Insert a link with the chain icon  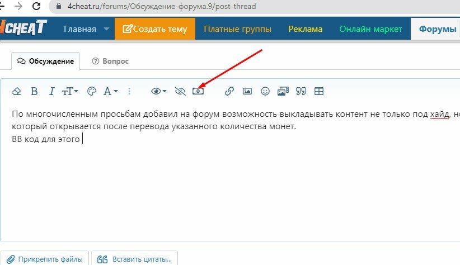pos(229,92)
